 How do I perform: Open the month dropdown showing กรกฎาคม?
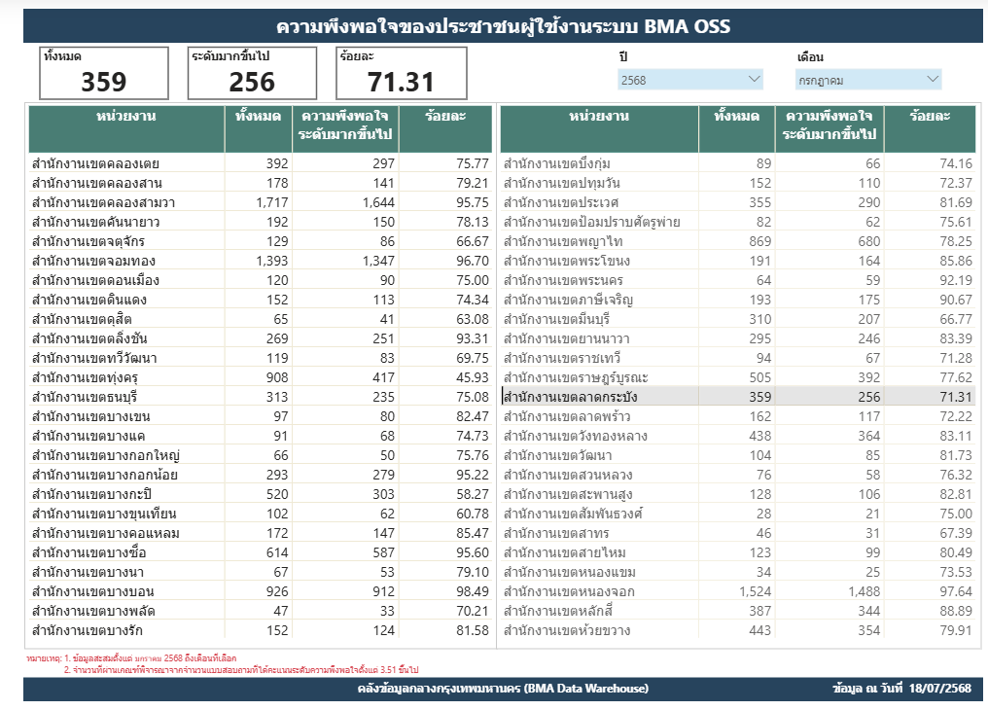click(x=868, y=80)
